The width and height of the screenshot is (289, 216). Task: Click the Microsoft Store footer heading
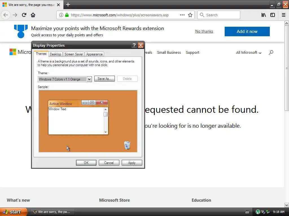(x=115, y=200)
